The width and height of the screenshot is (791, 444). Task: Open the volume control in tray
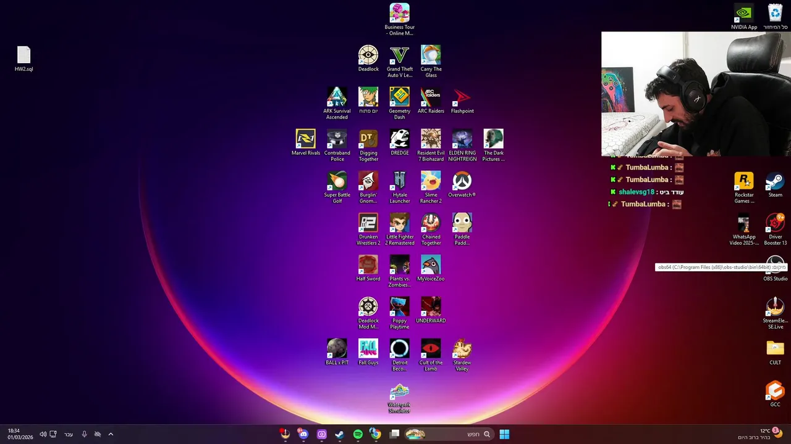pos(43,434)
